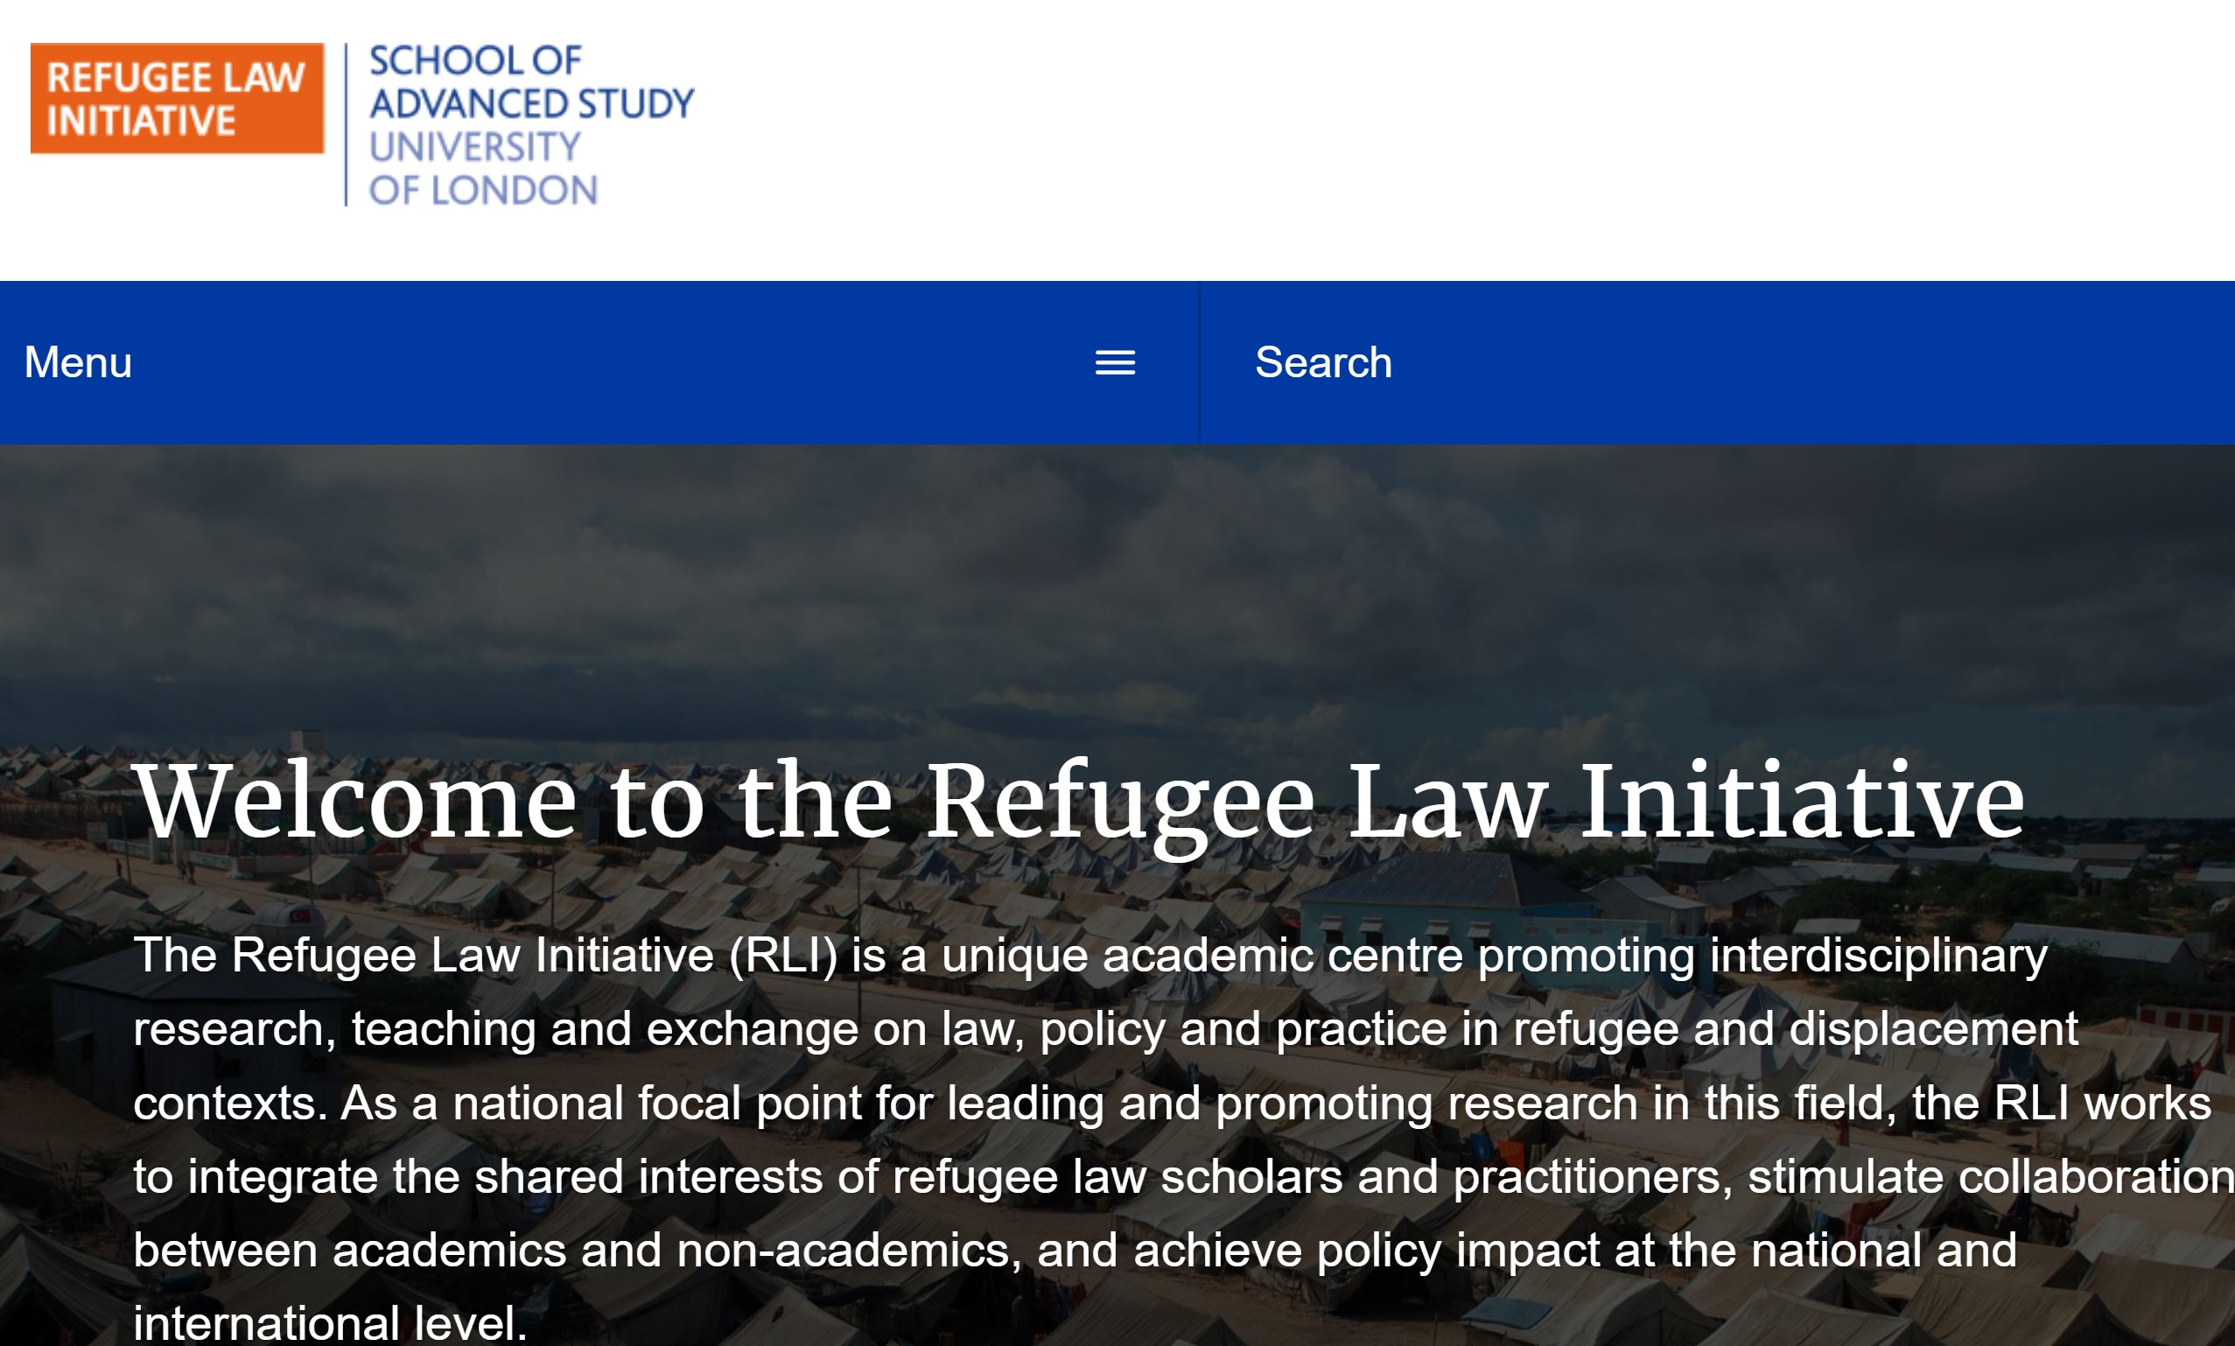The image size is (2235, 1346).
Task: Click the blank white header area
Action: pyautogui.click(x=1451, y=136)
